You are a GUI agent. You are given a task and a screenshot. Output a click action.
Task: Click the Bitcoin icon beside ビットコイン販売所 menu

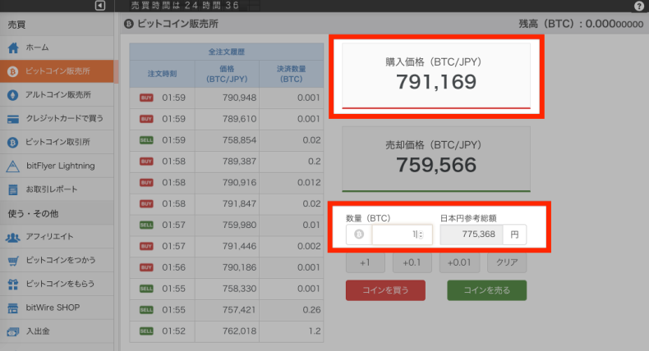tap(13, 71)
